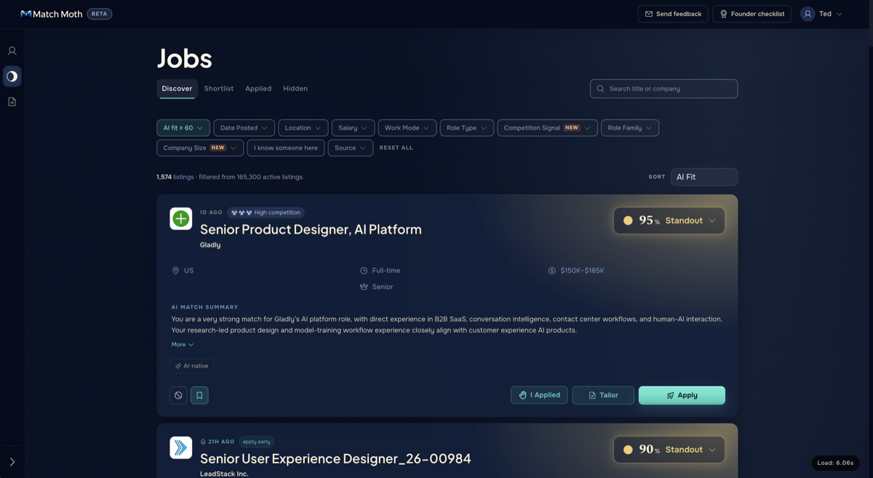Open the Date Posted filter
The width and height of the screenshot is (873, 478).
point(244,128)
